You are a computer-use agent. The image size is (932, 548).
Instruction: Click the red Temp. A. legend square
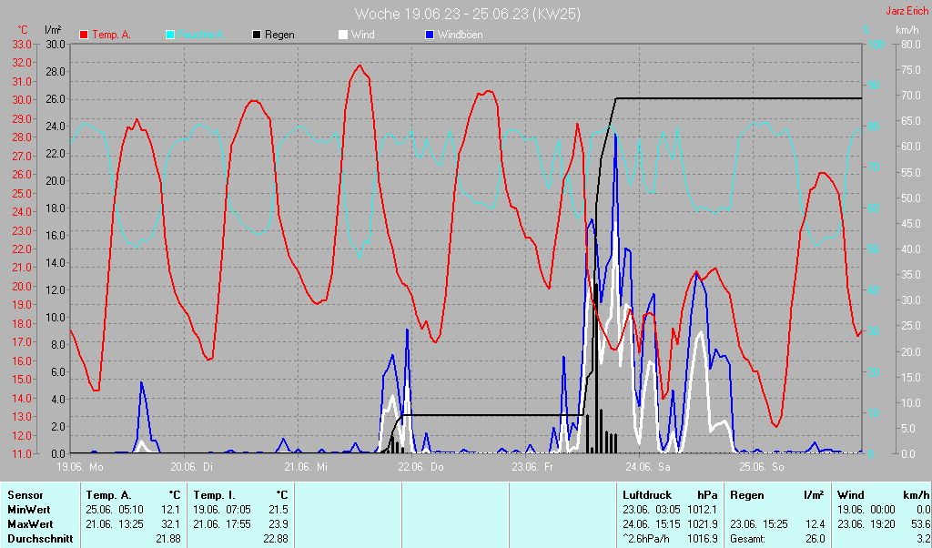coord(84,35)
